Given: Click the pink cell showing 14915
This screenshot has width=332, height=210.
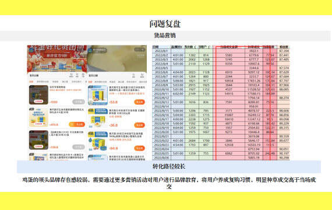Looking at the screenshot, I should [229, 94].
